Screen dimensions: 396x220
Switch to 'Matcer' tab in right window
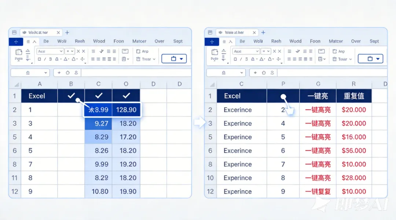point(336,41)
